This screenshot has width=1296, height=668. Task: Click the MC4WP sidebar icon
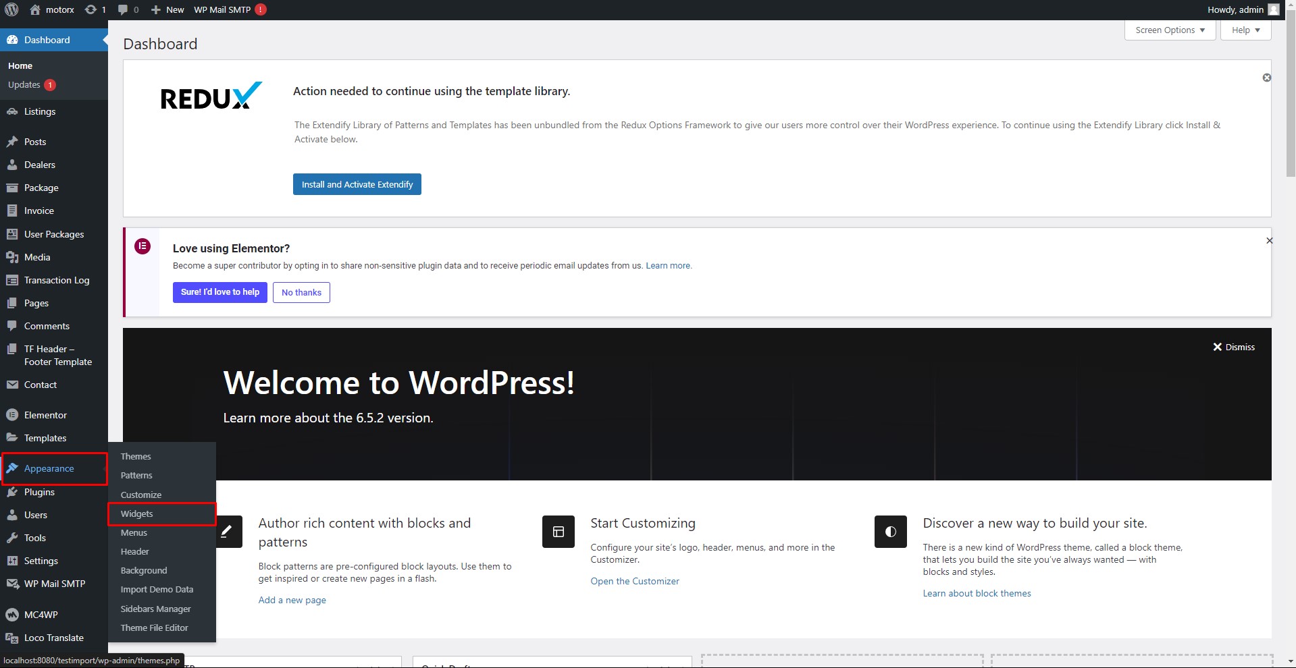(x=12, y=615)
